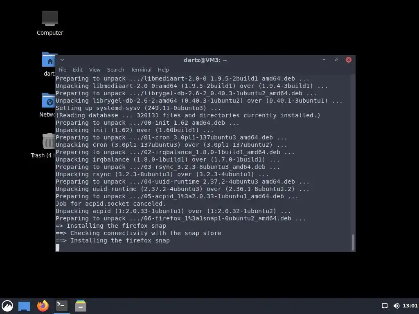Image resolution: width=419 pixels, height=314 pixels.
Task: Click 'Preparing to unpack .../04-uuid-runtime' line
Action: click(x=182, y=182)
